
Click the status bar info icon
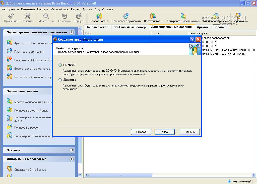point(229,181)
